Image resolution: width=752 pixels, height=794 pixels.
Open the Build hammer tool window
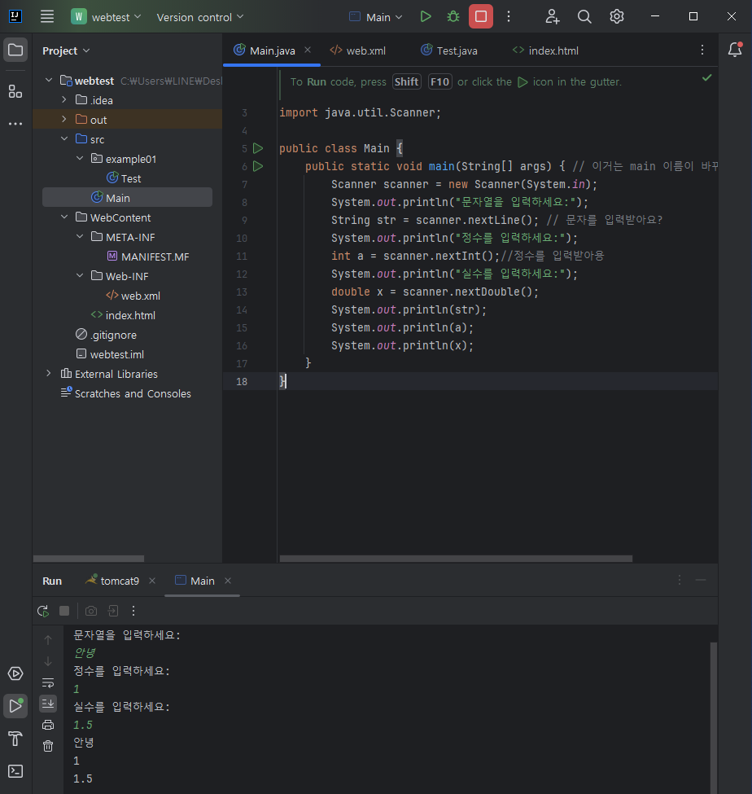15,739
